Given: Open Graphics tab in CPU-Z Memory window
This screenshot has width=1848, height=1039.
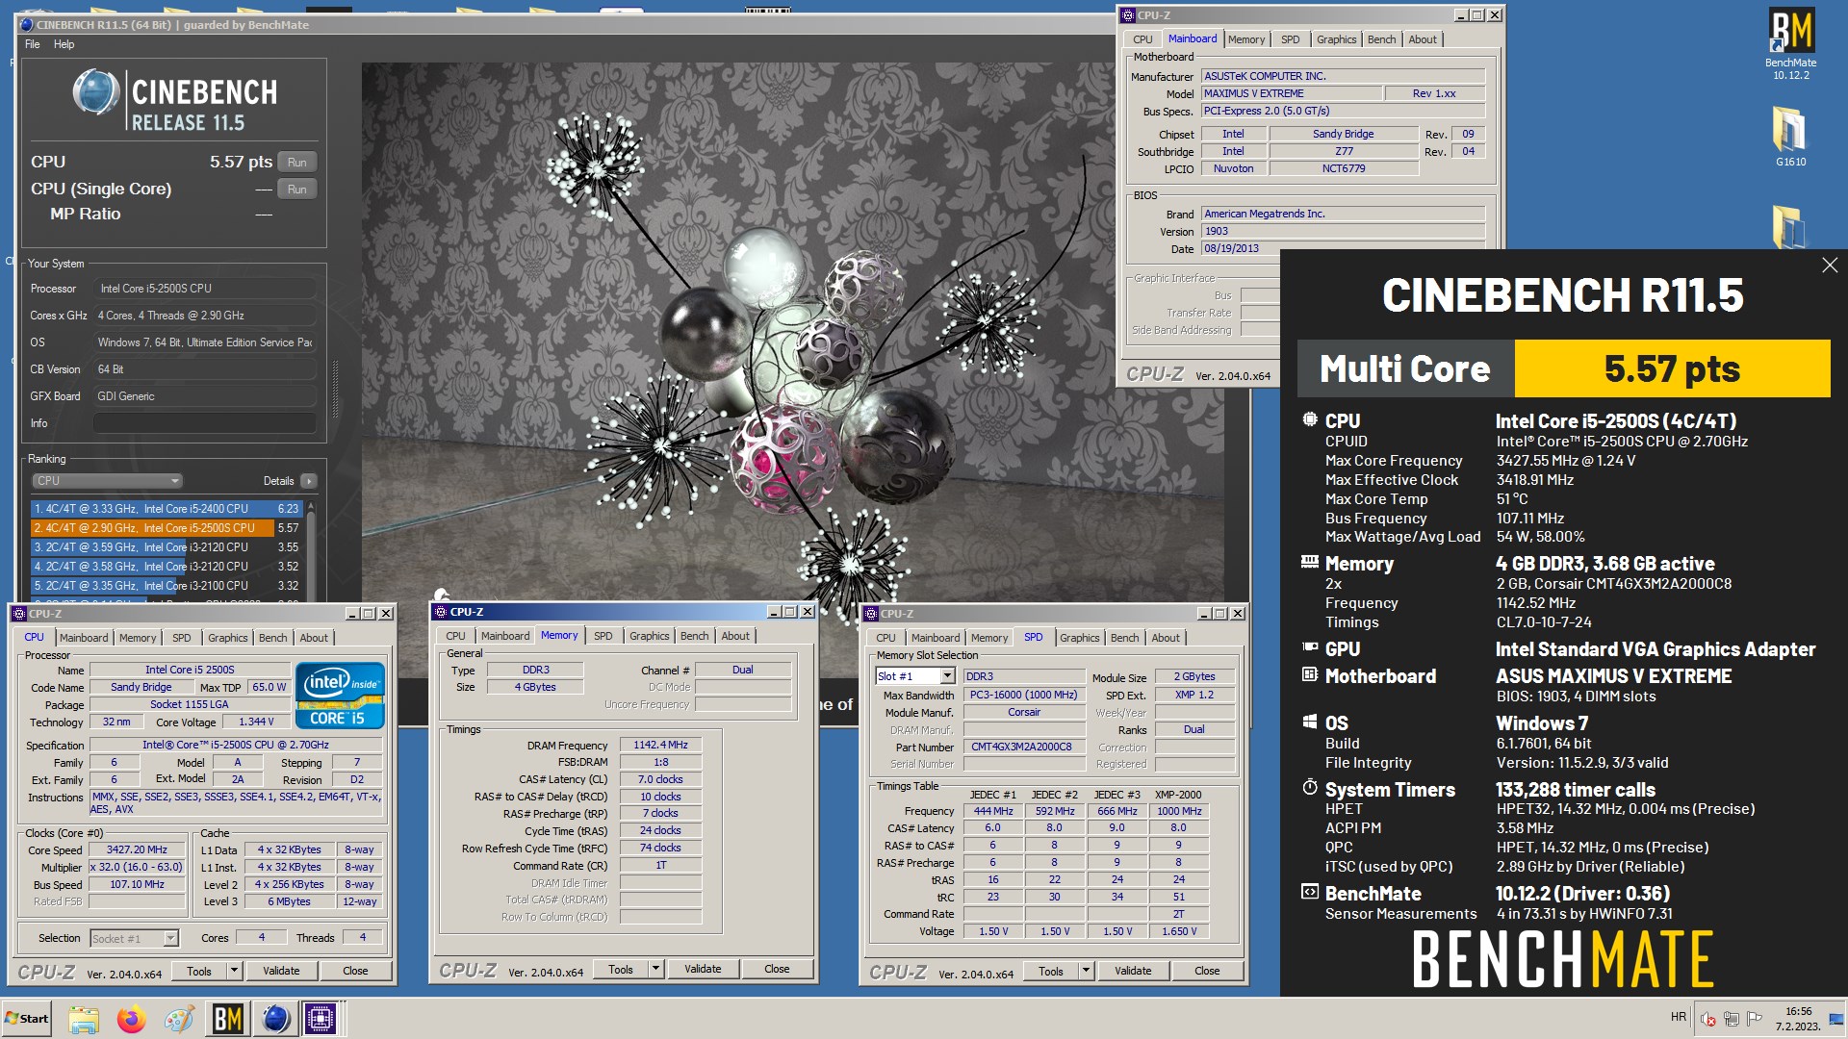Looking at the screenshot, I should coord(649,636).
